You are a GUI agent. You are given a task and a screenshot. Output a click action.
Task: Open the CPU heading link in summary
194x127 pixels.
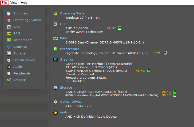click(x=63, y=24)
